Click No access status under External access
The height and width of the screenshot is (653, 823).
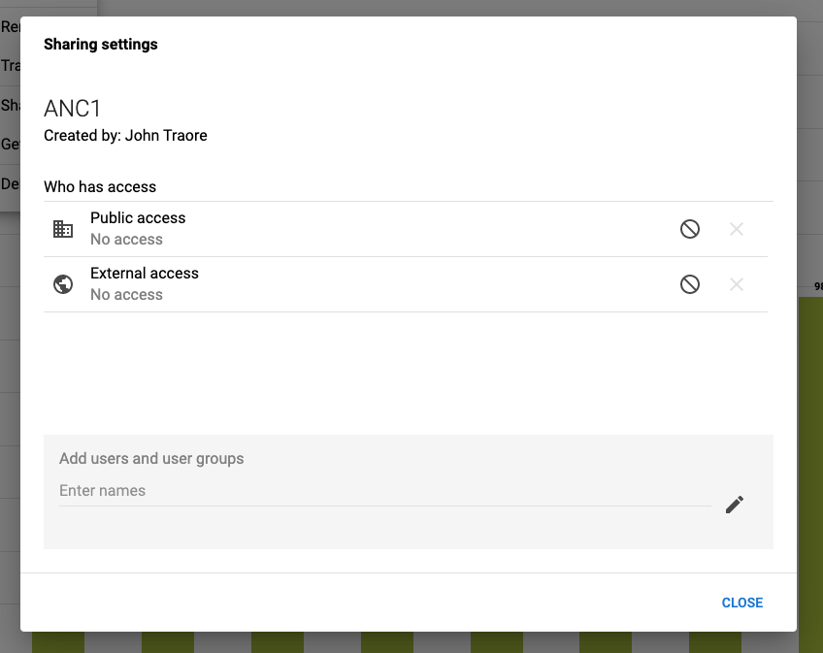(126, 294)
